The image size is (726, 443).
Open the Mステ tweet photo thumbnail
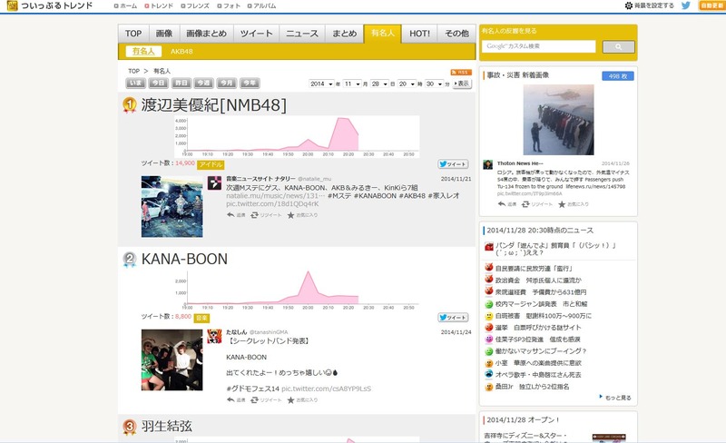(x=172, y=207)
